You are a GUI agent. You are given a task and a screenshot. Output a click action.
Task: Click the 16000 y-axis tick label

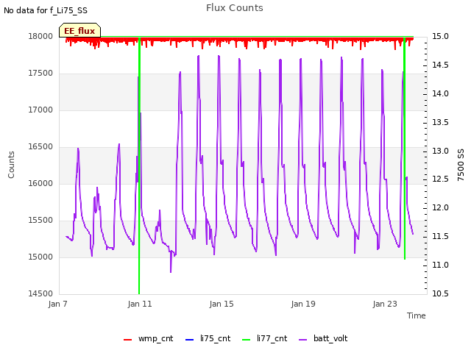[x=40, y=184]
